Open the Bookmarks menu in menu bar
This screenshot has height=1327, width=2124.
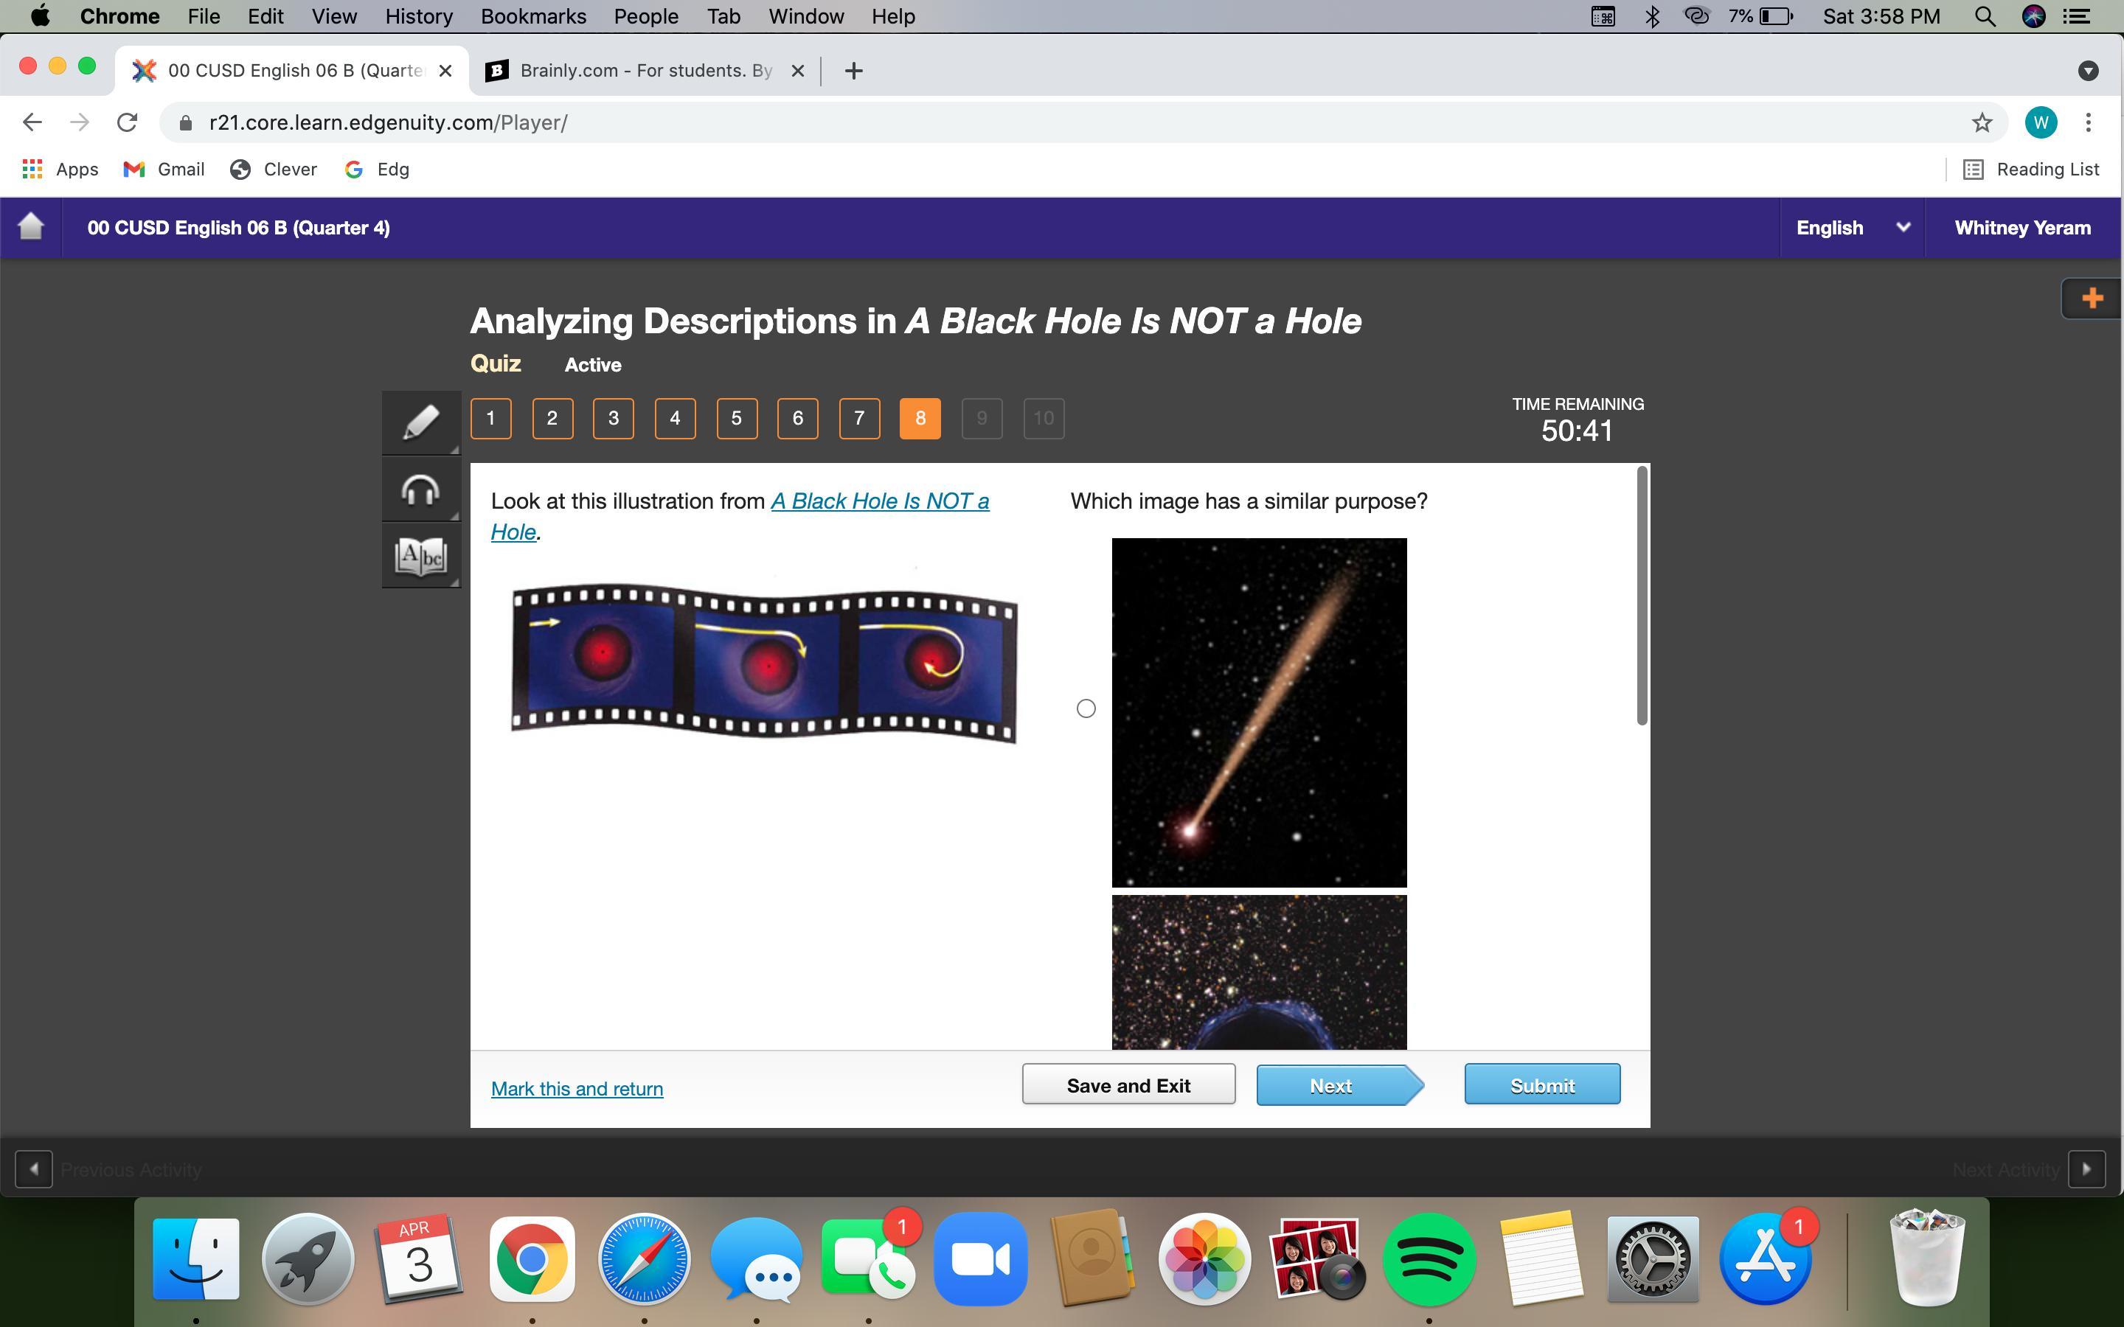(x=532, y=17)
